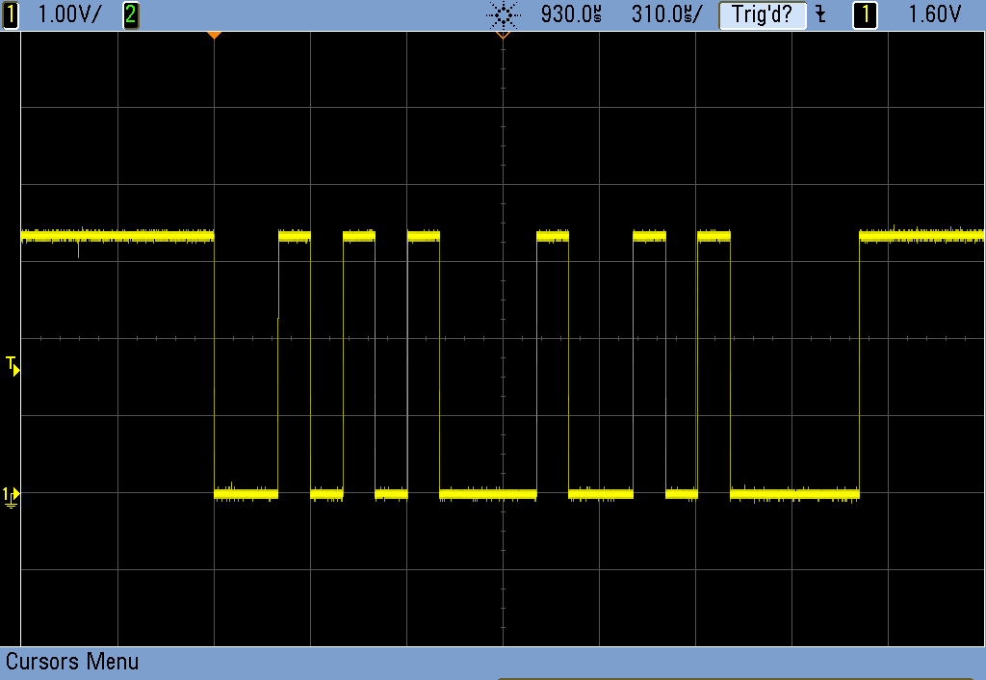Click the channel 1 ground reference marker

click(x=11, y=494)
